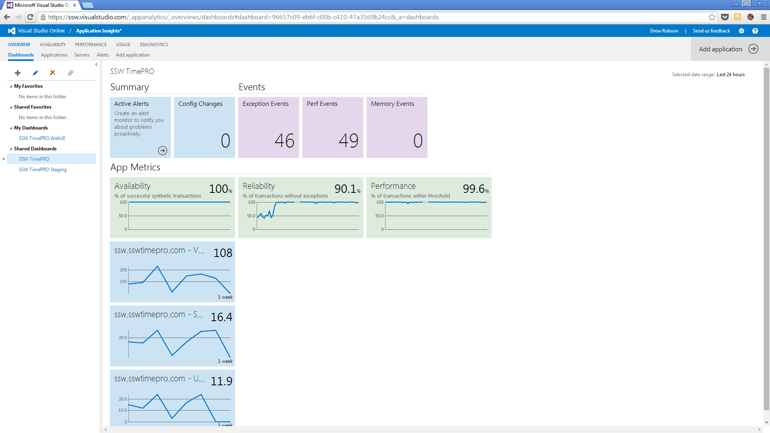This screenshot has width=770, height=433.
Task: Open settings gear in header
Action: coord(742,31)
